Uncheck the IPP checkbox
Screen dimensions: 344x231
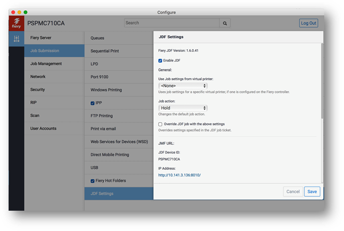pos(92,103)
